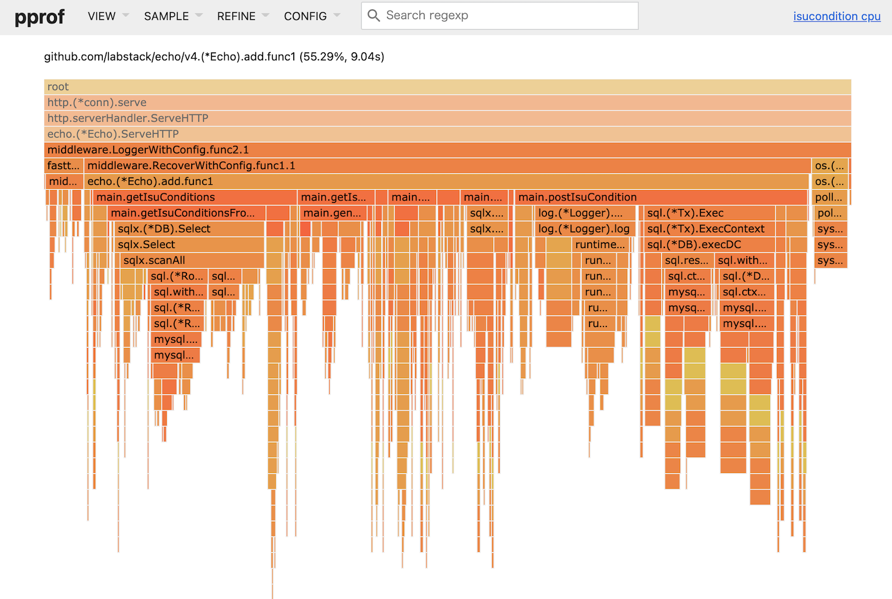Select the log.(*Logger).log frame
The height and width of the screenshot is (599, 892).
584,229
